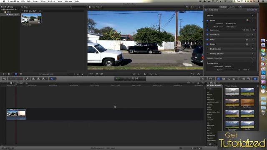
Task: Toggle the Balance checkbox
Action: (207, 24)
